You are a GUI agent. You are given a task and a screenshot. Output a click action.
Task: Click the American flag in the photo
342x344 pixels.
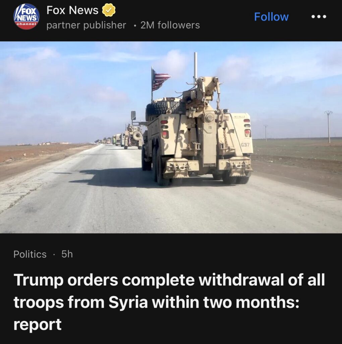point(161,79)
